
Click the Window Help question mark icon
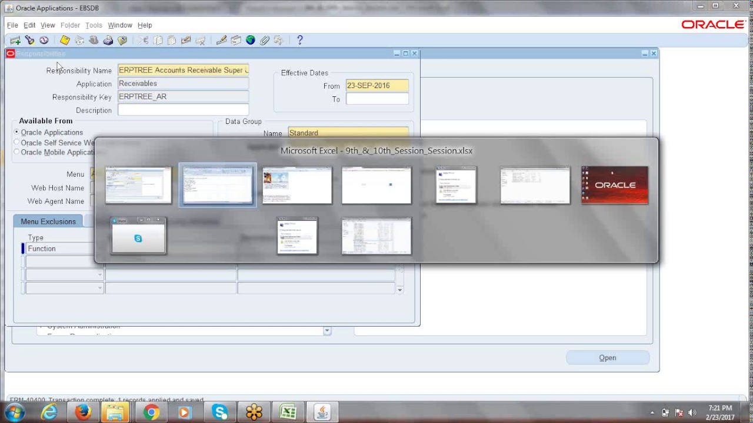299,40
